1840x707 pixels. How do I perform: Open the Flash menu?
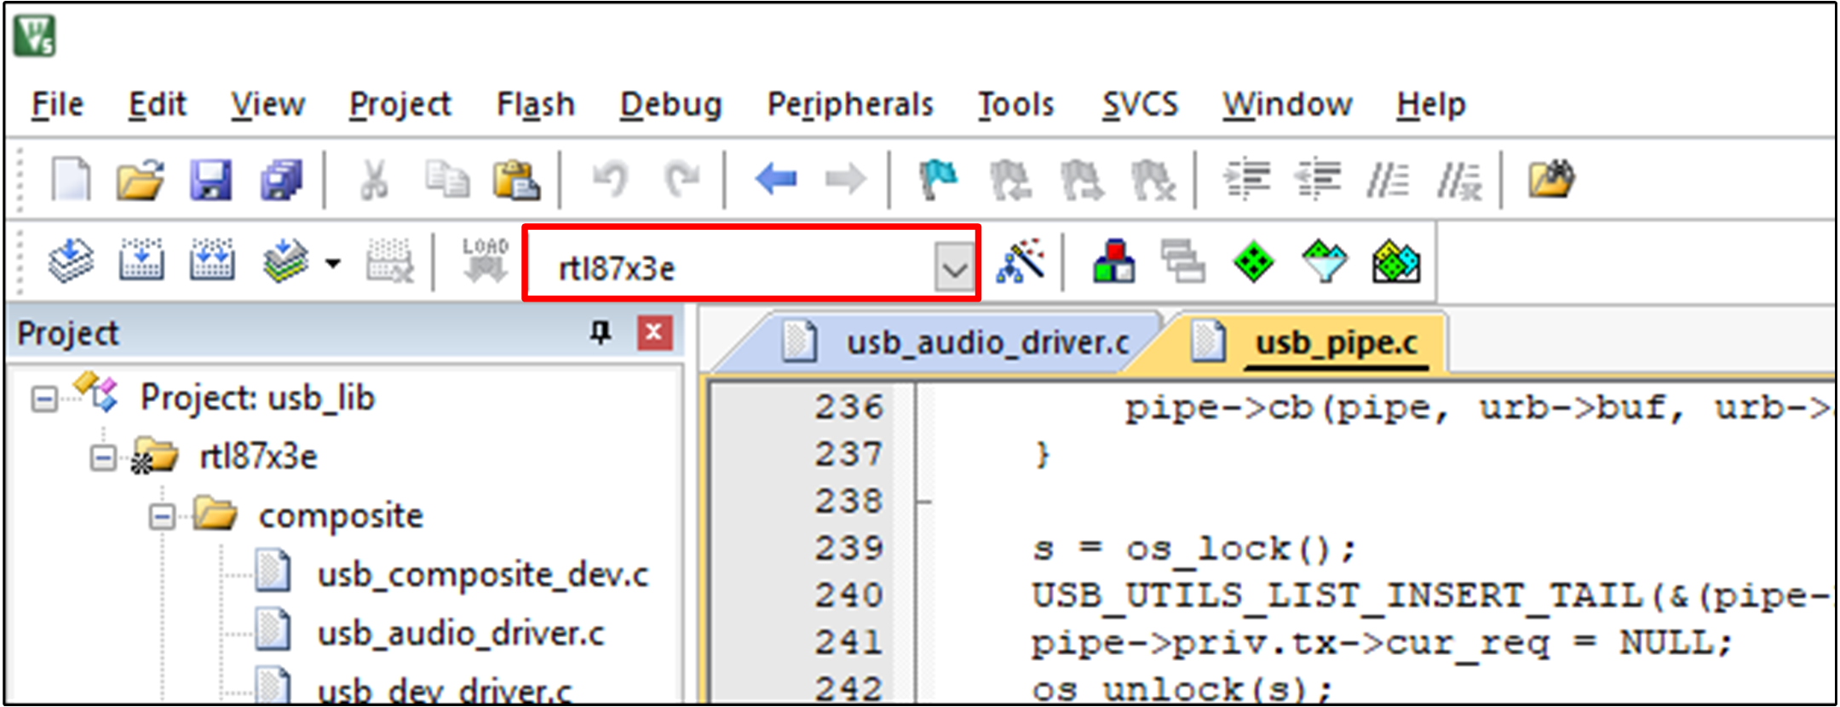536,105
